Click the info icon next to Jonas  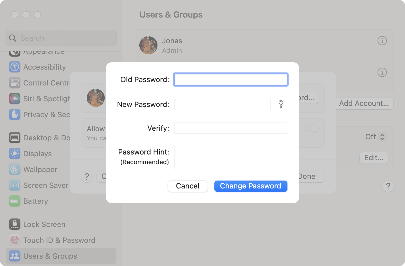coord(382,41)
